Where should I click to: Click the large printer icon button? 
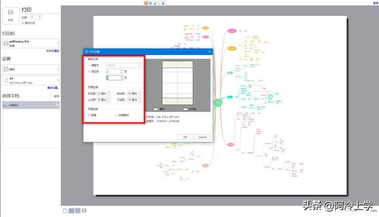coord(11,15)
